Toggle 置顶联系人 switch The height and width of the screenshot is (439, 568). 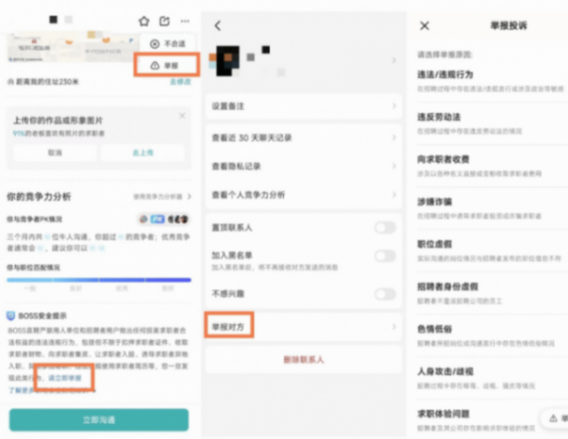coord(384,227)
